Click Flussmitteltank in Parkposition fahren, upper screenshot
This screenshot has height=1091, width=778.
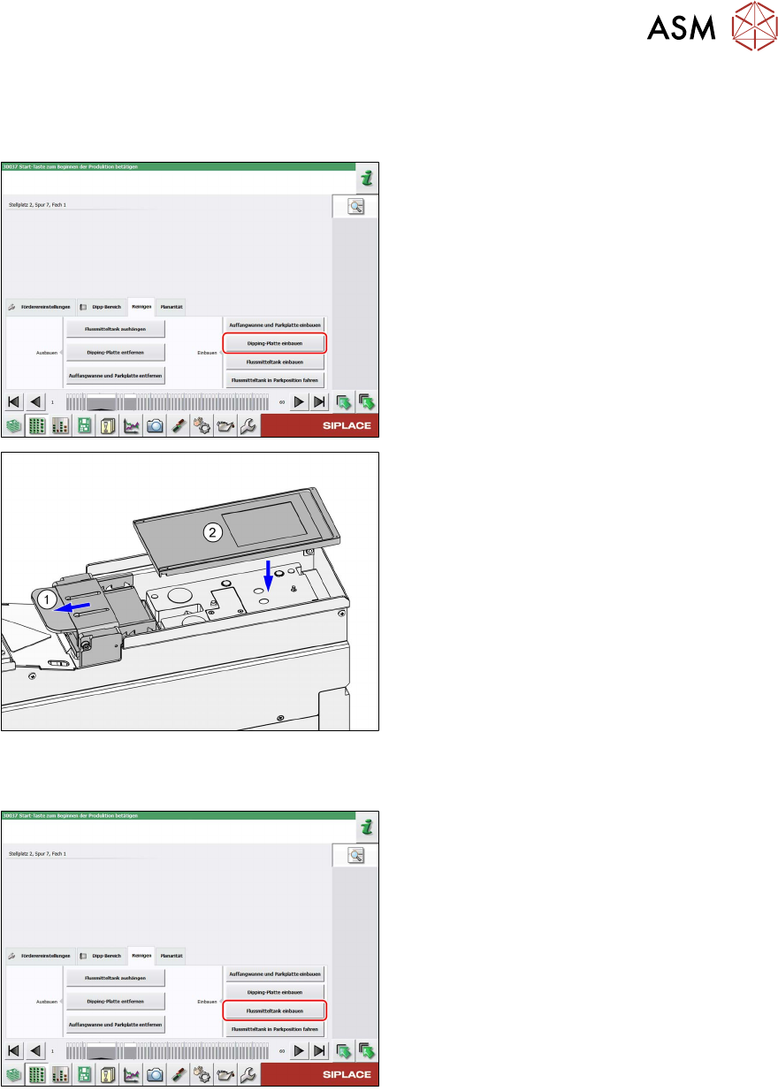coord(274,380)
